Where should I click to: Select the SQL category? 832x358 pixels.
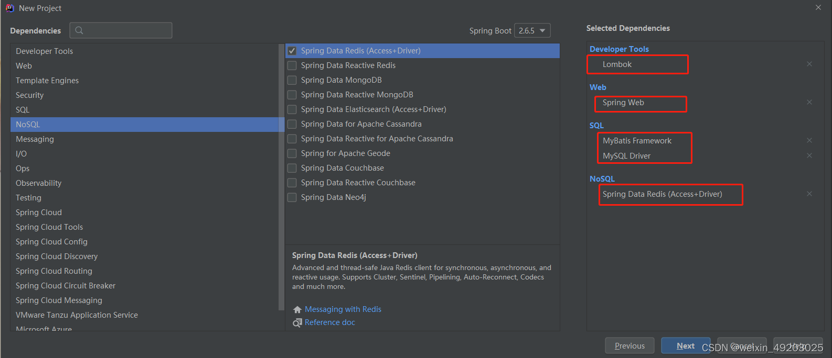pyautogui.click(x=144, y=110)
